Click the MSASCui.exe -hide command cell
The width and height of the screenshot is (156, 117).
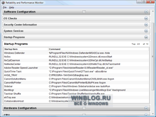pyautogui.click(x=79, y=53)
